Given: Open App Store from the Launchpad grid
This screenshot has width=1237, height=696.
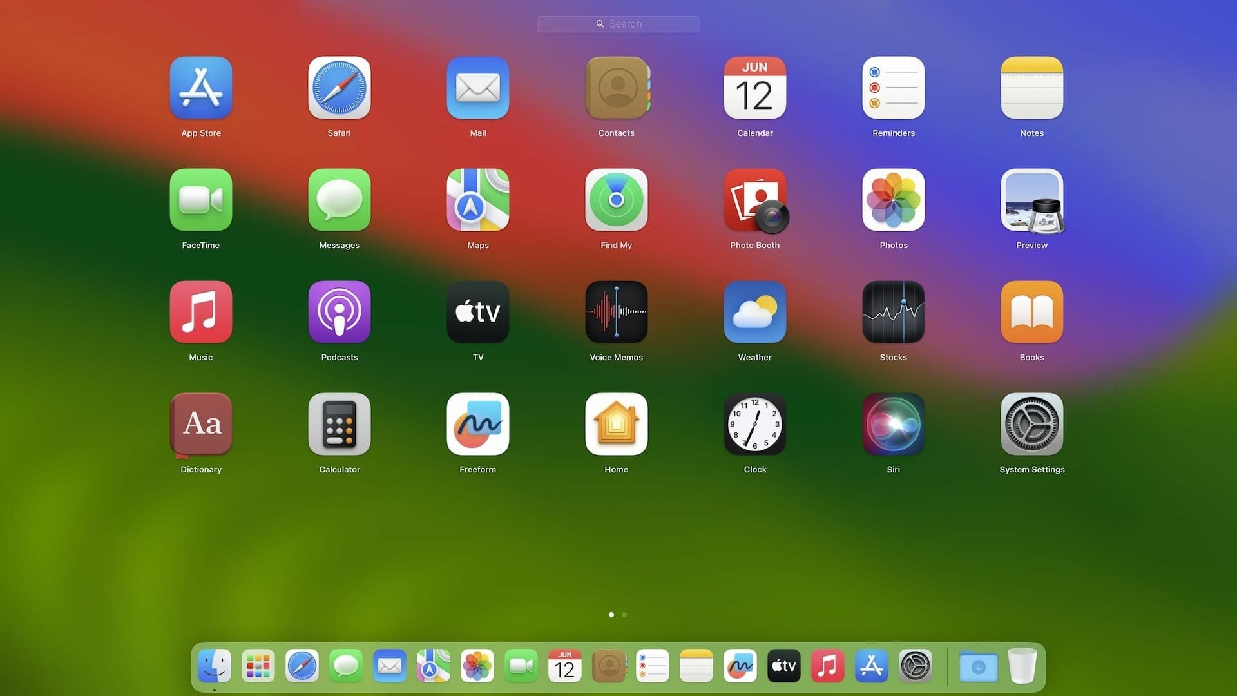Looking at the screenshot, I should (x=201, y=88).
